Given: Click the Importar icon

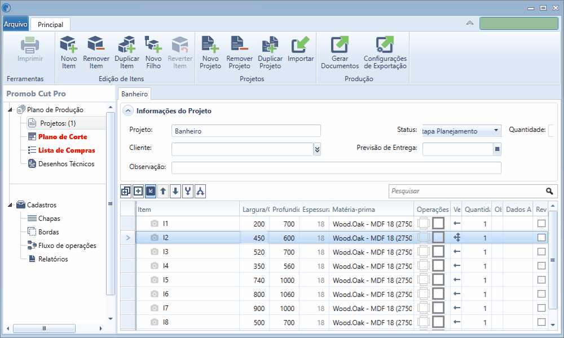Looking at the screenshot, I should (301, 44).
